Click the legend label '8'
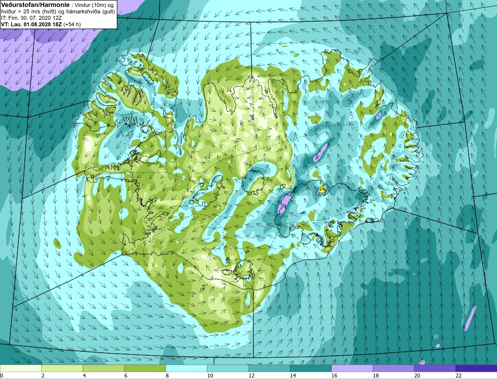This screenshot has height=379, width=497. [167, 376]
